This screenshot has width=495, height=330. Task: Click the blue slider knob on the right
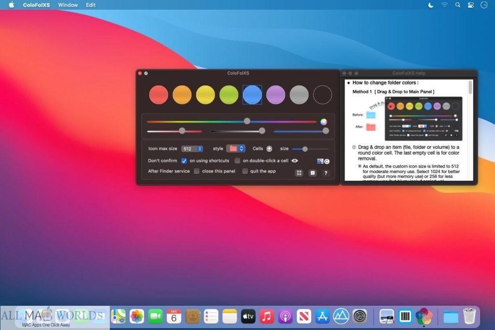click(326, 130)
